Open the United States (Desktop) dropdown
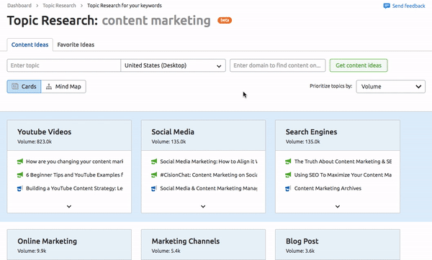432x260 pixels. point(173,65)
